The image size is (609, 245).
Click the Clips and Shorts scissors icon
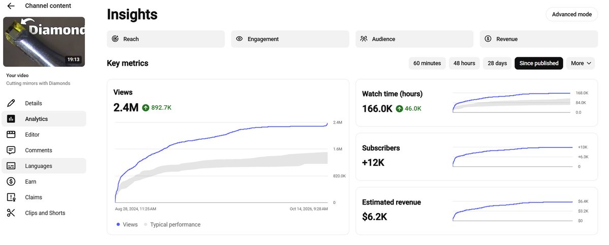(x=11, y=213)
